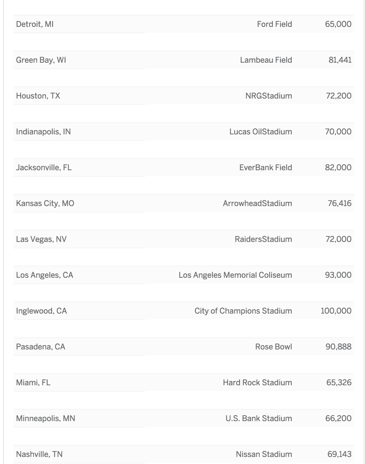Screen dimensions: 365x464
Task: Click the Minneapolis, MN city cell
Action: pos(45,419)
